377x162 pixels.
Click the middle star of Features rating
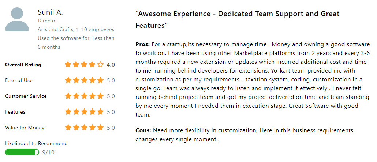[x=85, y=112]
